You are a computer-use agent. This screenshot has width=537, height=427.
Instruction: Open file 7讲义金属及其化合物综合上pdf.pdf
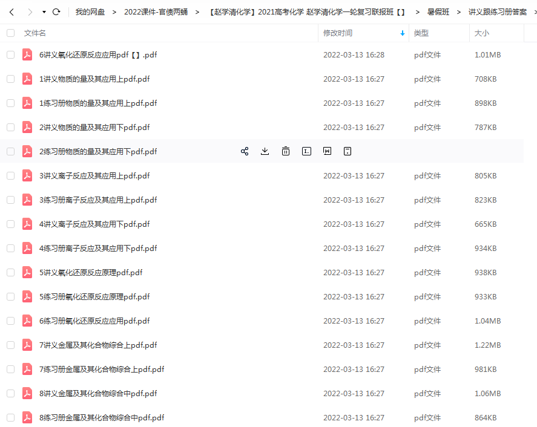(98, 345)
